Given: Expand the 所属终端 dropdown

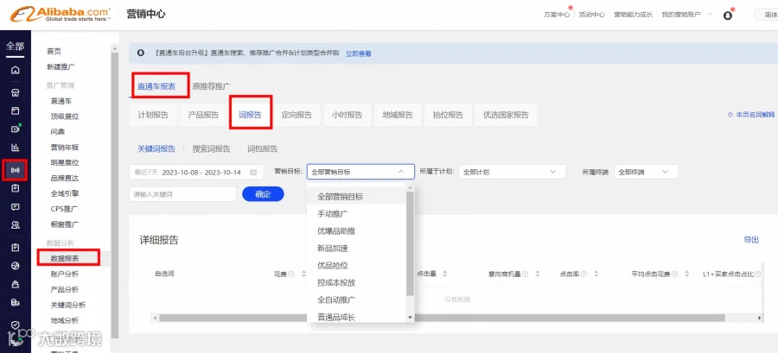Looking at the screenshot, I should click(x=646, y=172).
